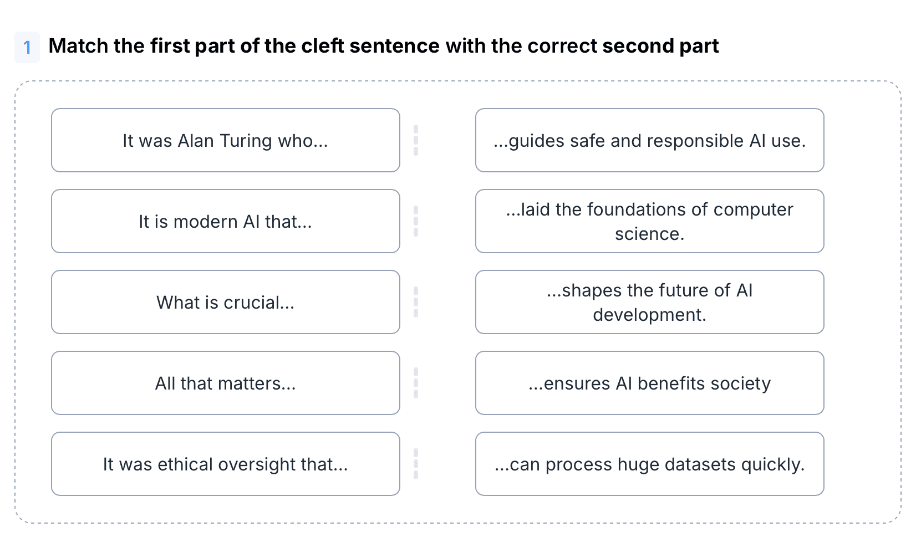Click the drag handle beside "It is modern AI that..."
This screenshot has height=553, width=916.
tap(416, 221)
